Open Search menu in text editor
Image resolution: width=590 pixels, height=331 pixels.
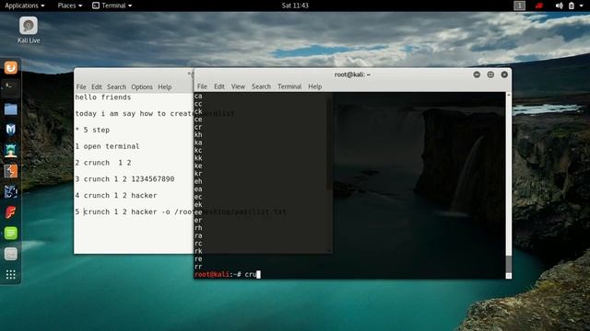pyautogui.click(x=116, y=86)
